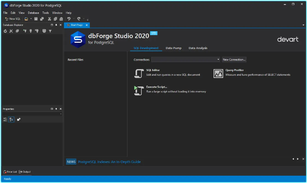Click the Filter funnel icon in Database Explorer
The height and width of the screenshot is (183, 307).
pyautogui.click(x=50, y=31)
